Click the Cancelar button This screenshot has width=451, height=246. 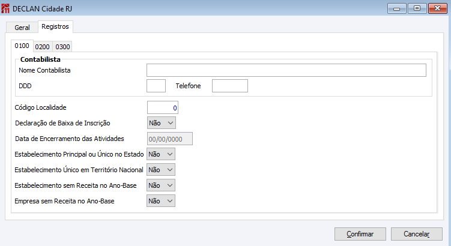click(x=417, y=234)
